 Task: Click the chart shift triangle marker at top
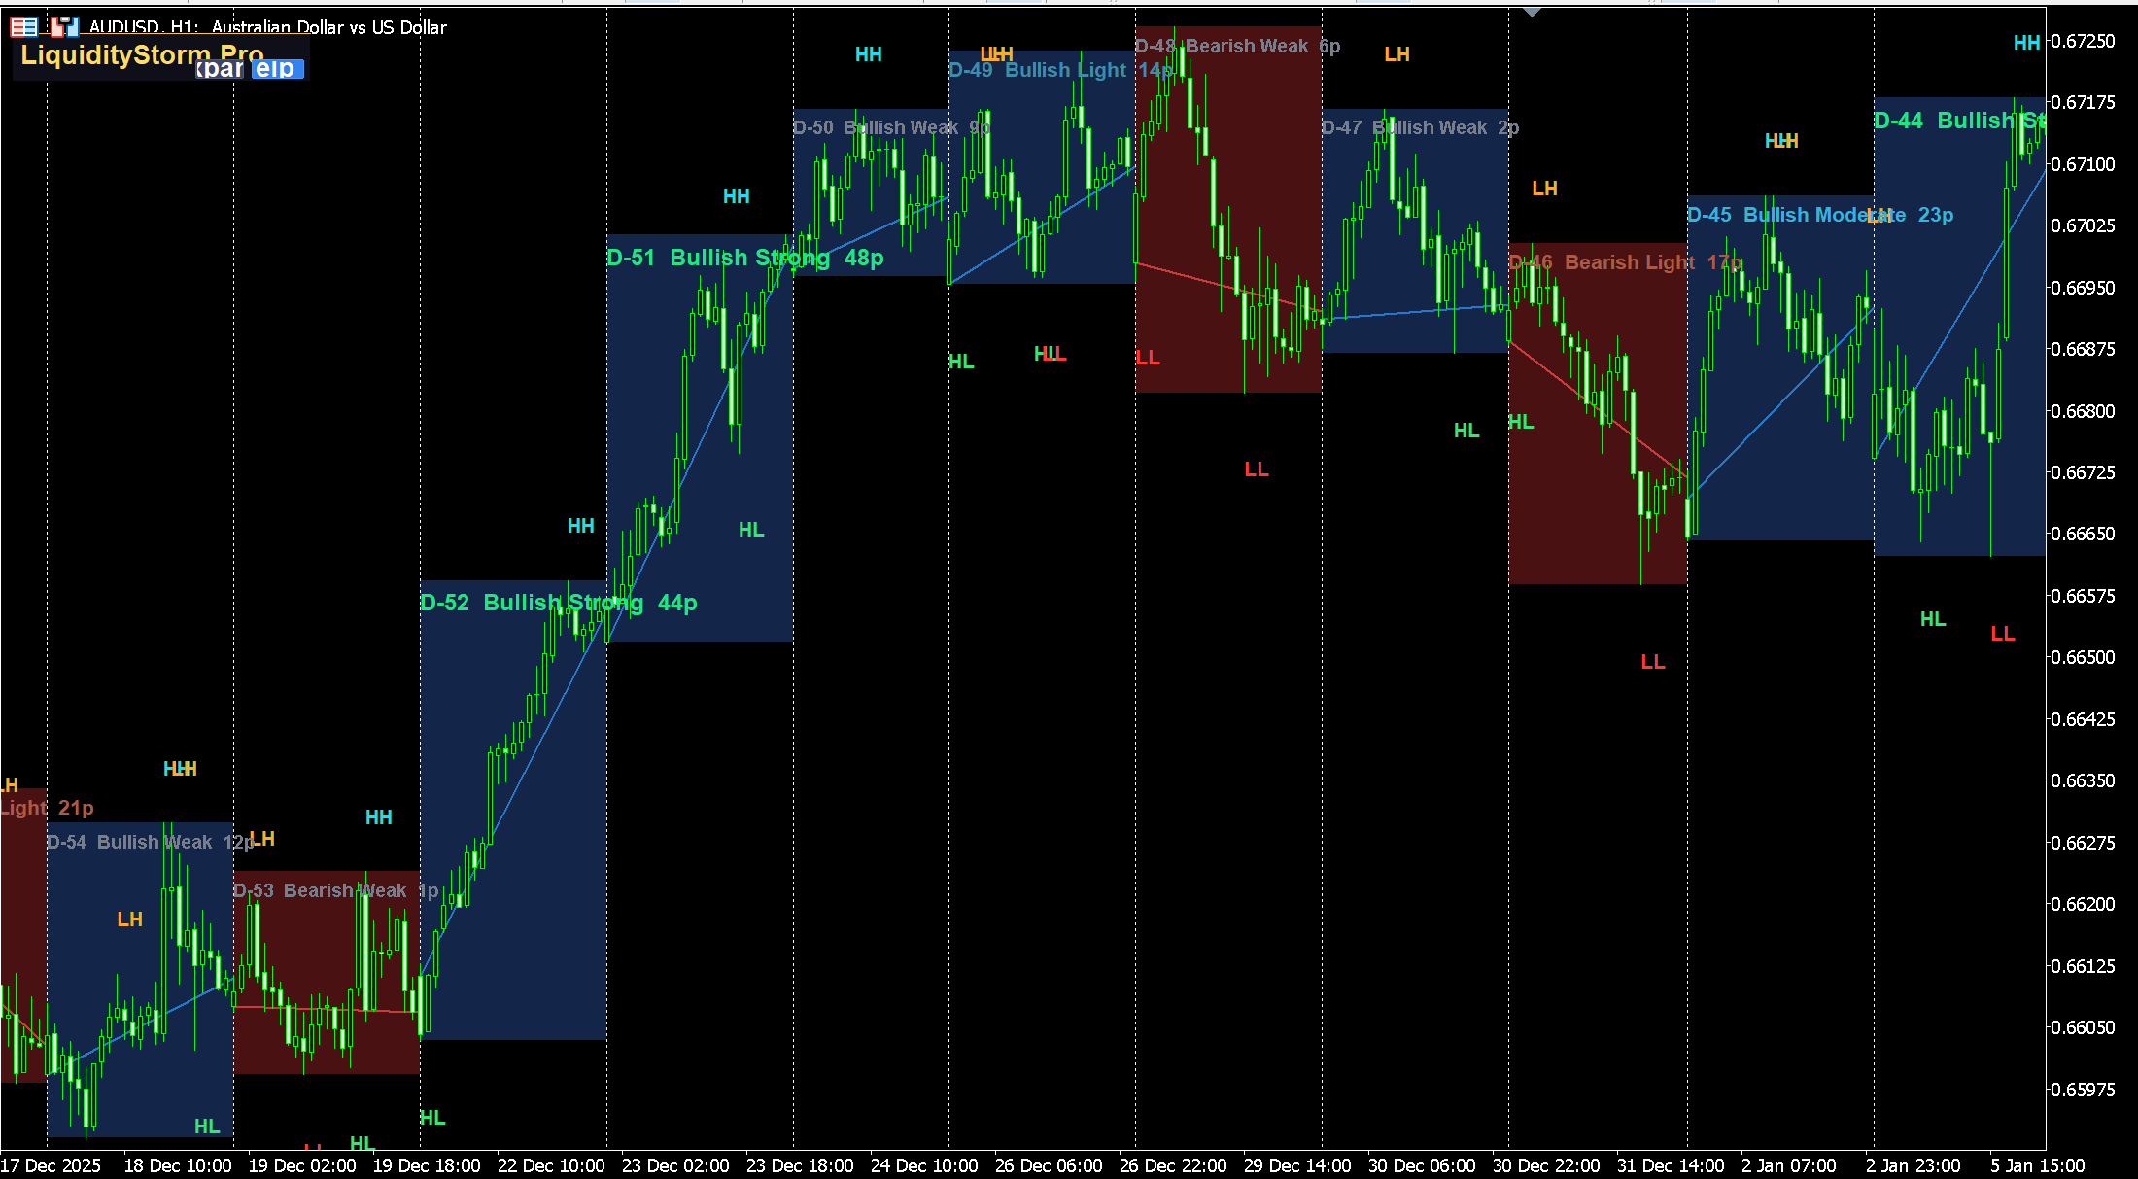[1532, 12]
